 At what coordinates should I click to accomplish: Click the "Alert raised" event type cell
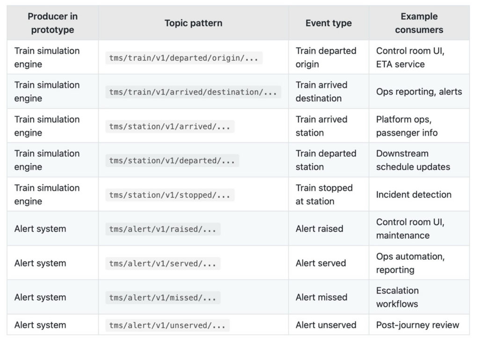click(x=319, y=229)
